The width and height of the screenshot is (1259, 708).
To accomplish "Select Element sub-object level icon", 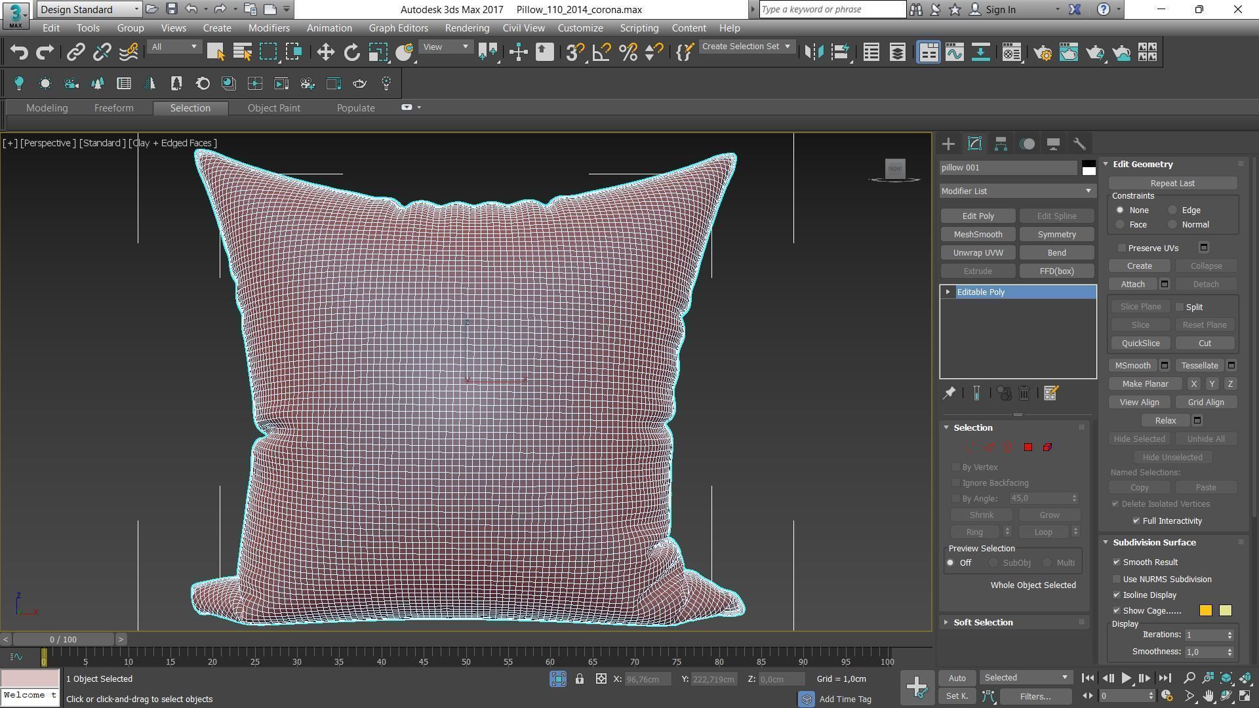I will click(x=1047, y=447).
